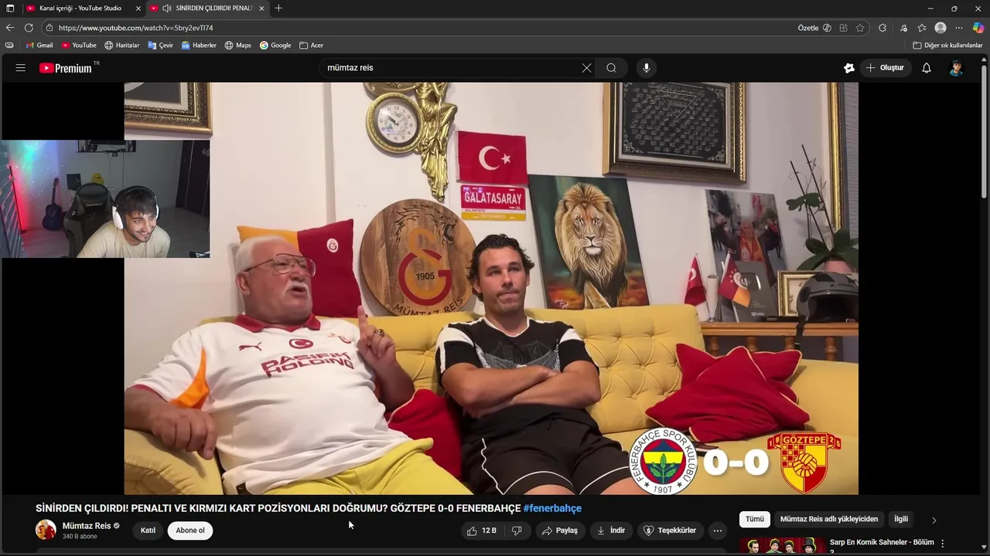Click the İndir download button

pos(610,531)
